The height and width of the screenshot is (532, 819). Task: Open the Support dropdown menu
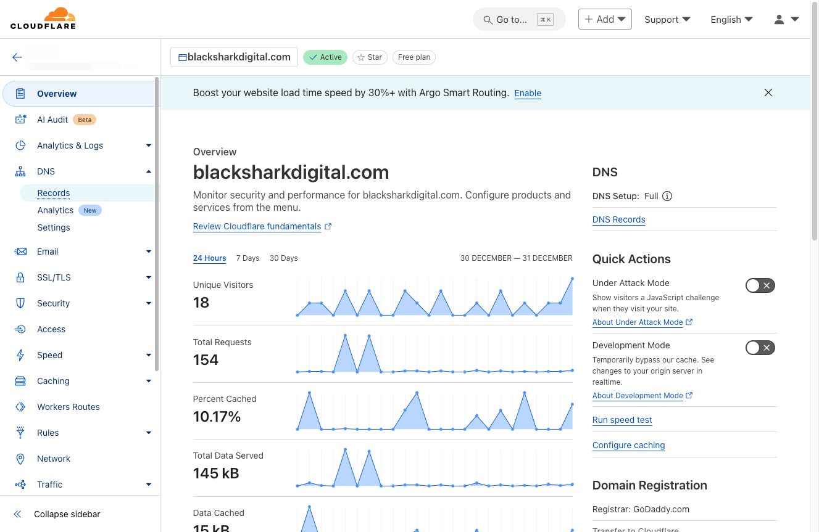click(667, 19)
